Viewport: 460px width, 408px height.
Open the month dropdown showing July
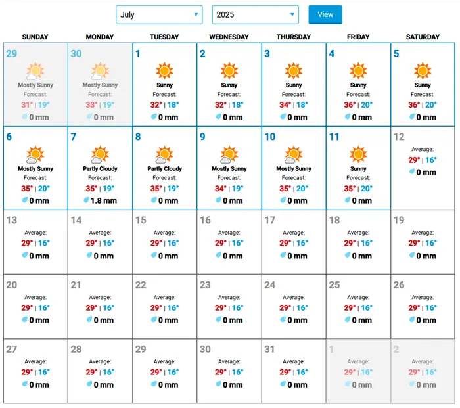click(x=158, y=14)
